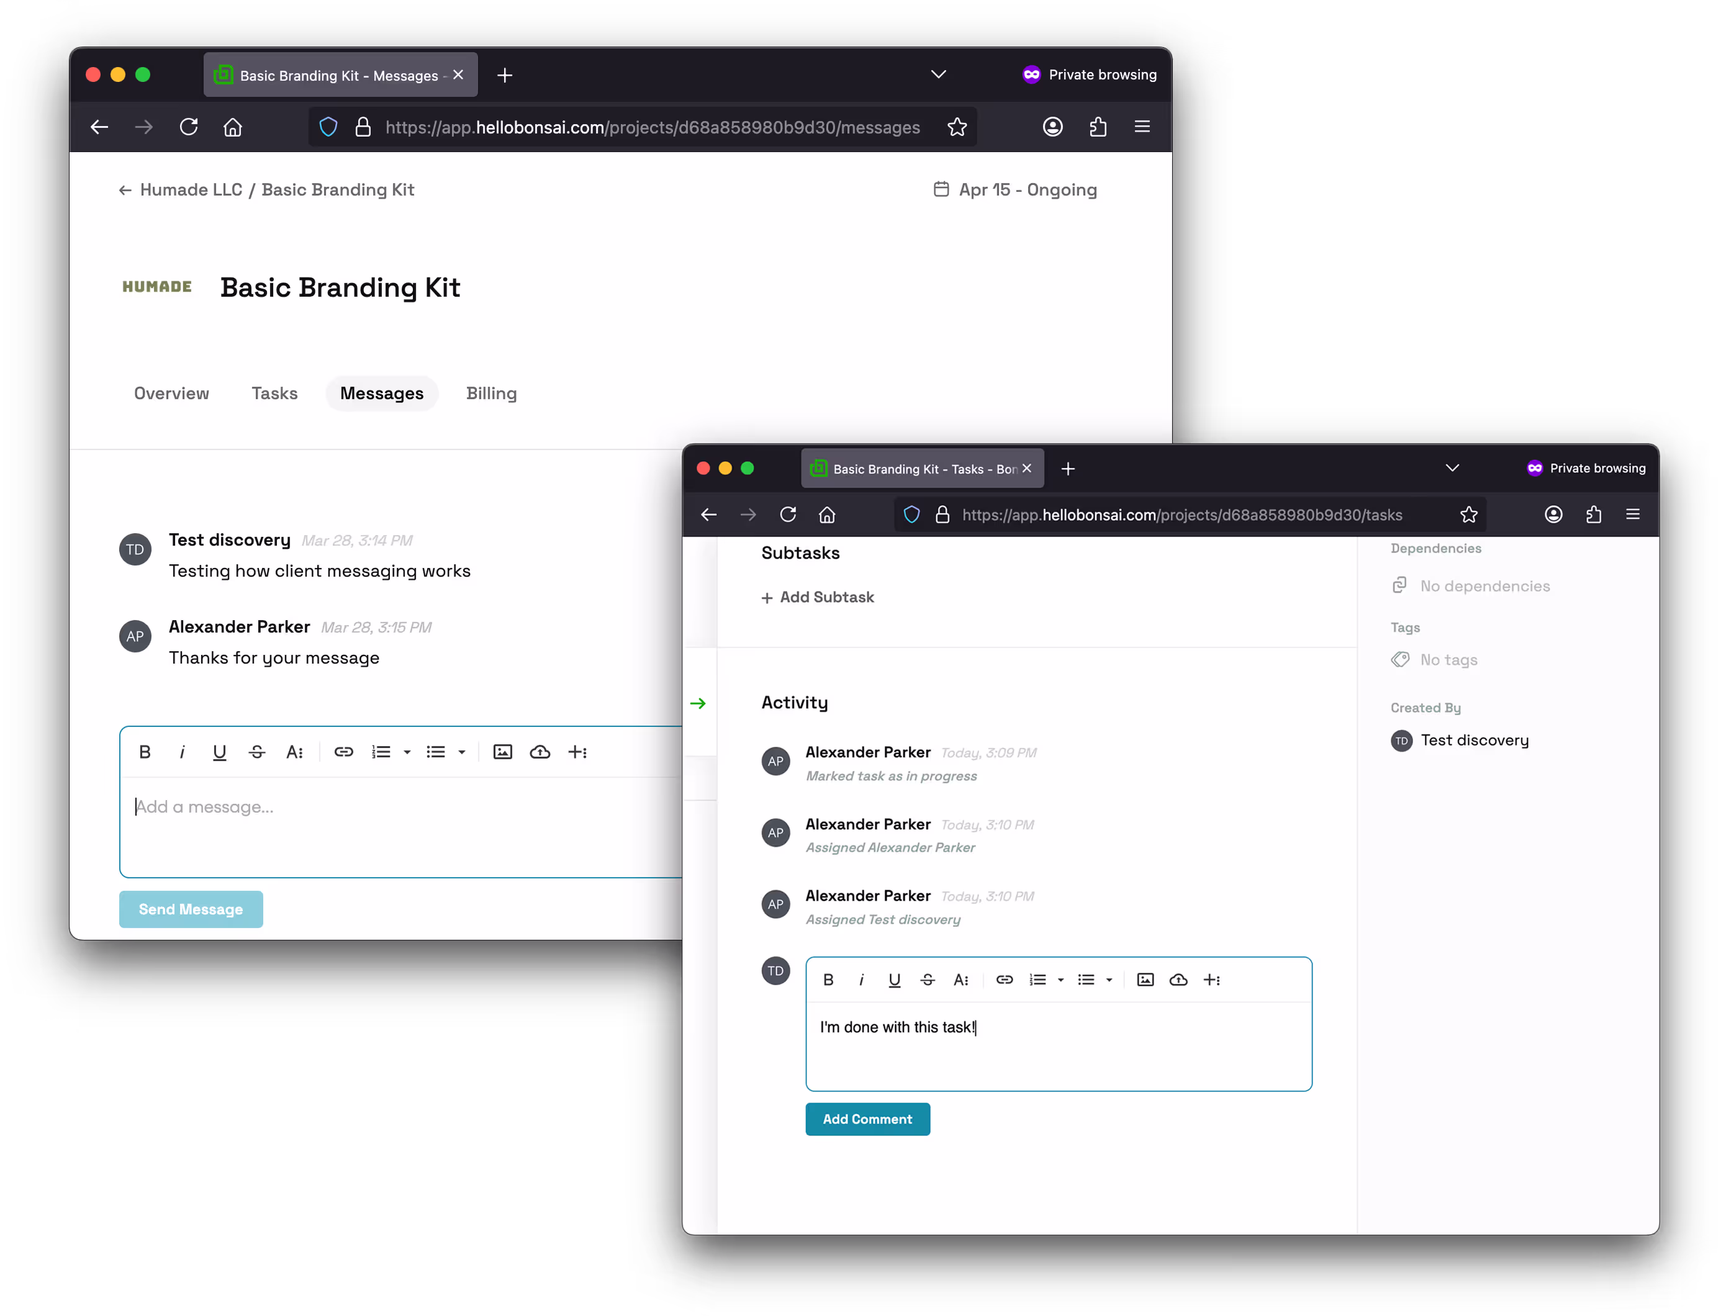Click the Apr 15 - Ongoing date range
This screenshot has width=1721, height=1316.
coord(1015,189)
